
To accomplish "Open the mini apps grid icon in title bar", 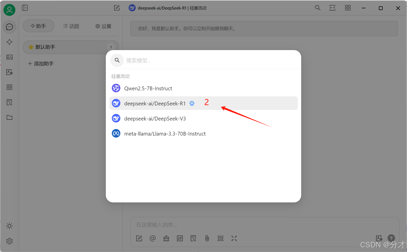I will coord(348,8).
